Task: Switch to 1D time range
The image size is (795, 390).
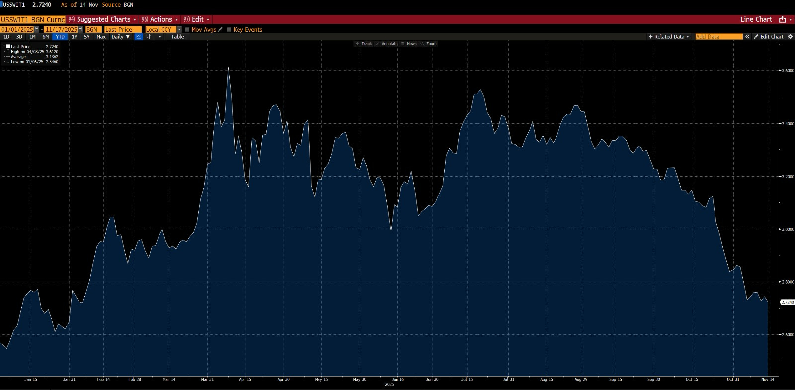Action: click(6, 37)
